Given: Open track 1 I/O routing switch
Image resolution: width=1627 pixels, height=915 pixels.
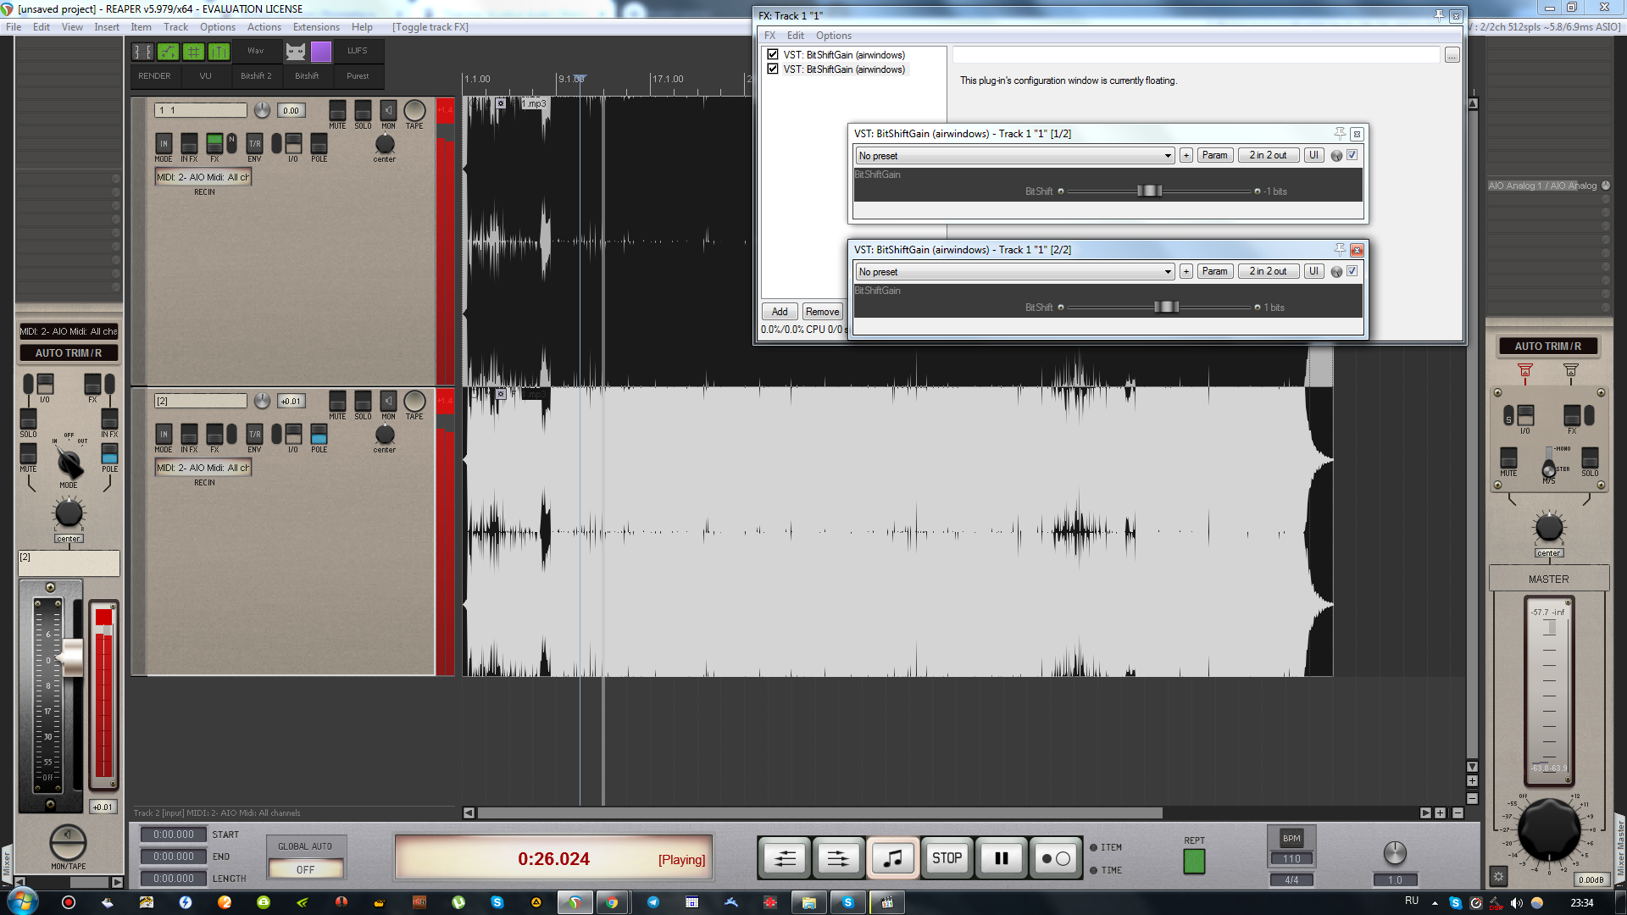Looking at the screenshot, I should [x=293, y=143].
